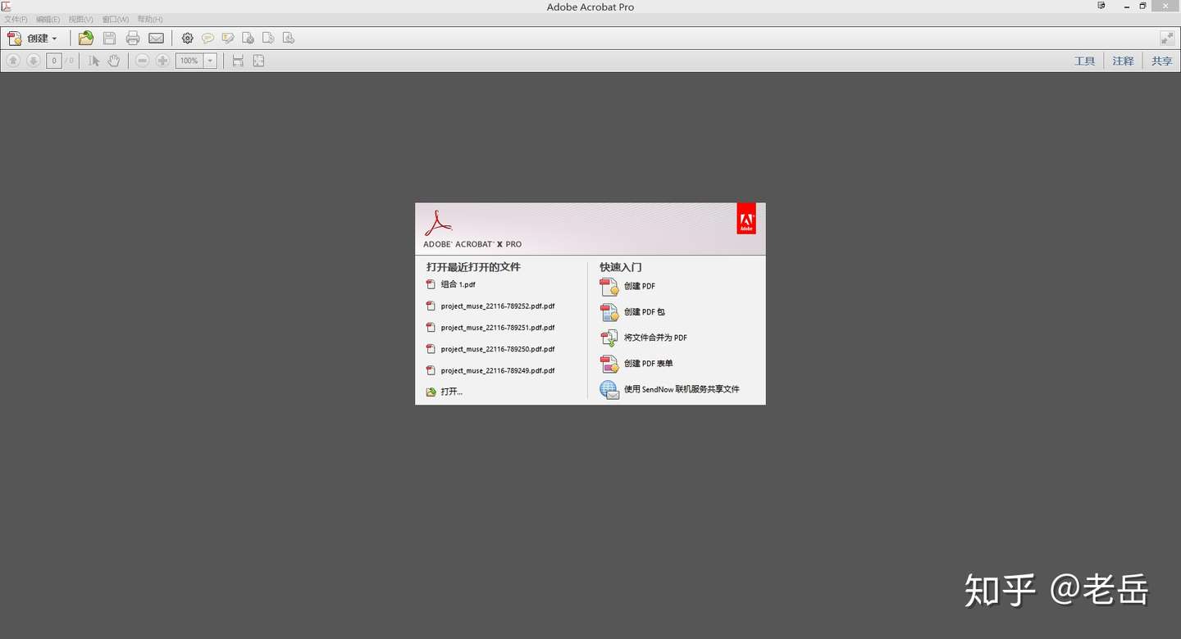Click the 100% zoom value field
The image size is (1181, 639).
(189, 61)
